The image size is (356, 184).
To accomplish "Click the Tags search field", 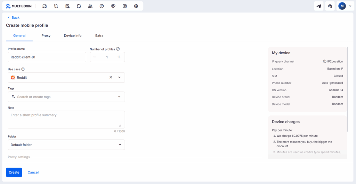I will tap(66, 97).
